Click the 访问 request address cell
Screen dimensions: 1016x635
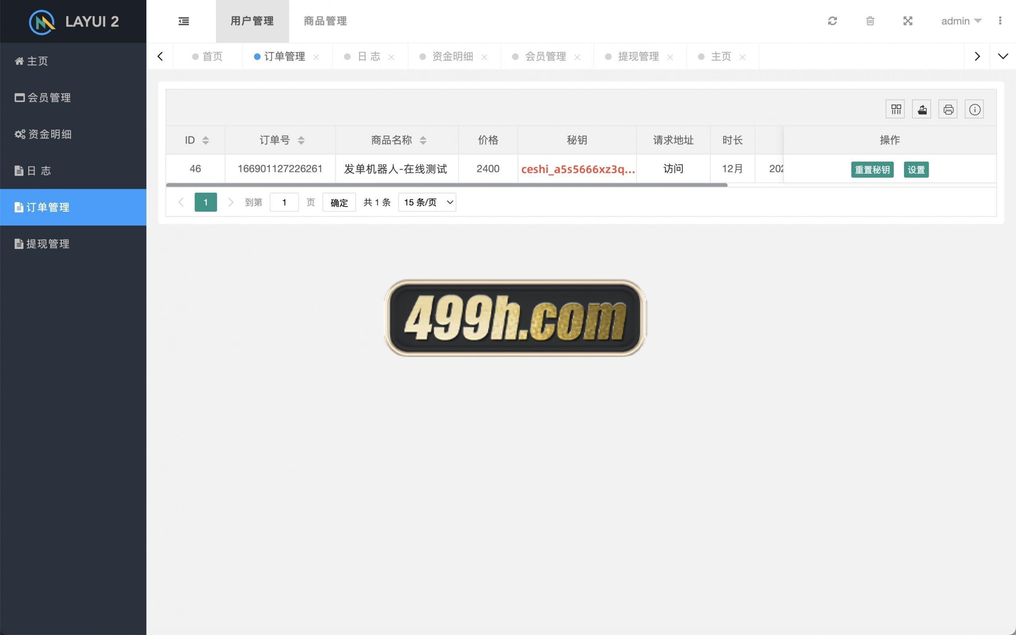[673, 169]
